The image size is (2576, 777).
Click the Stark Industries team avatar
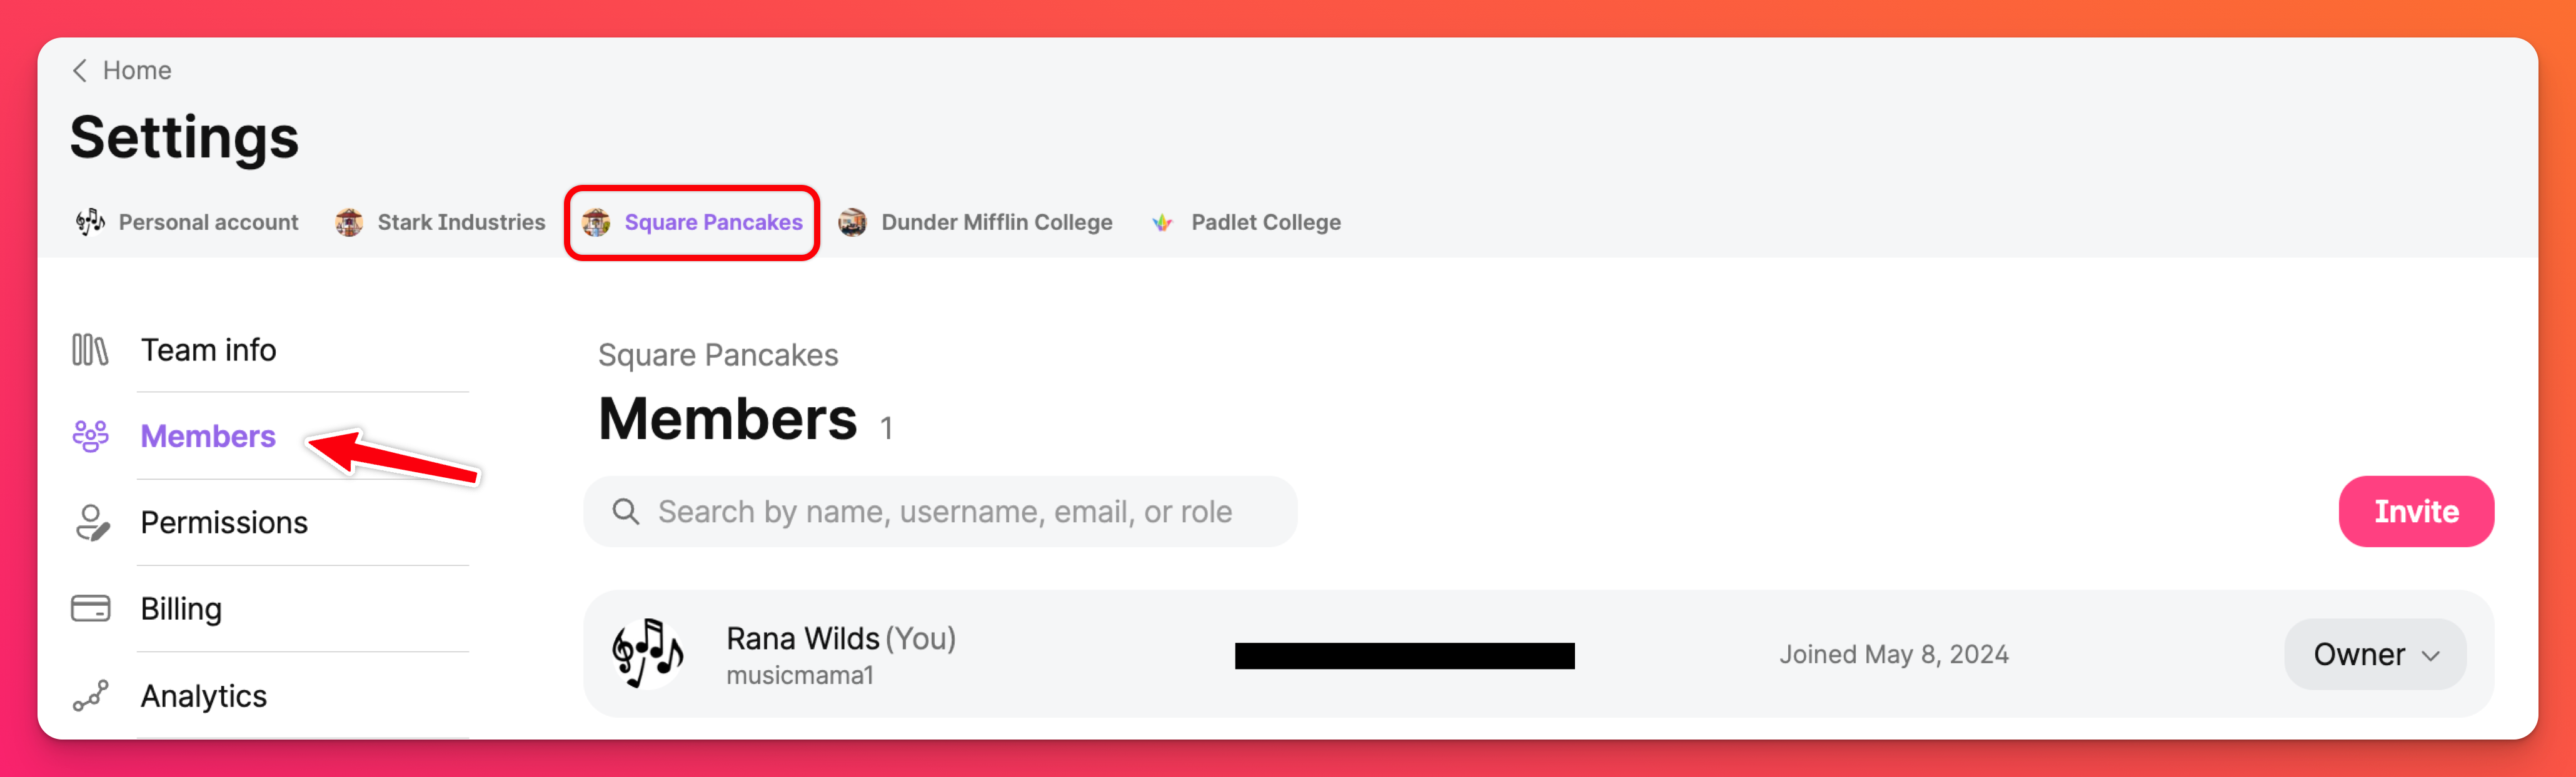pos(349,222)
